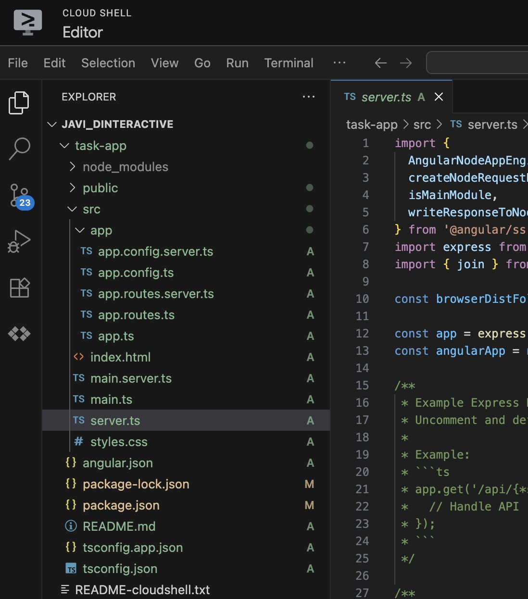Viewport: 528px width, 599px height.
Task: Open app.config.server.ts from the tree
Action: point(155,251)
